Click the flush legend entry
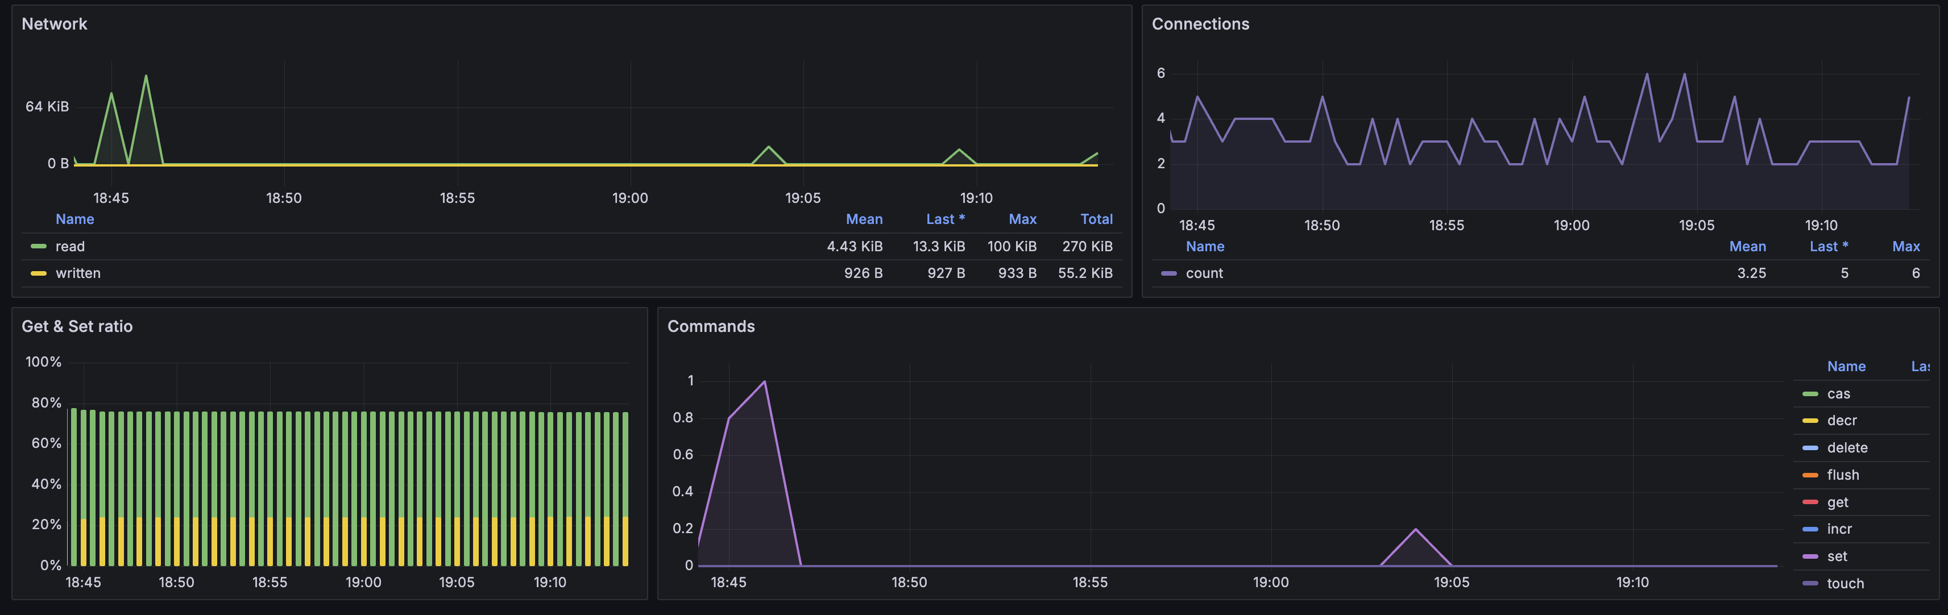The image size is (1948, 615). point(1842,475)
